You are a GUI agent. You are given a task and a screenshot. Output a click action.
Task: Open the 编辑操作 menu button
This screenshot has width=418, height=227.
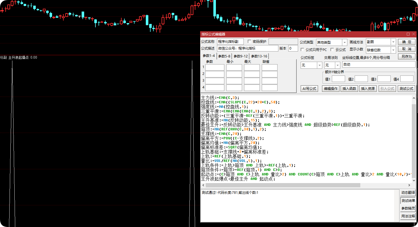point(331,88)
